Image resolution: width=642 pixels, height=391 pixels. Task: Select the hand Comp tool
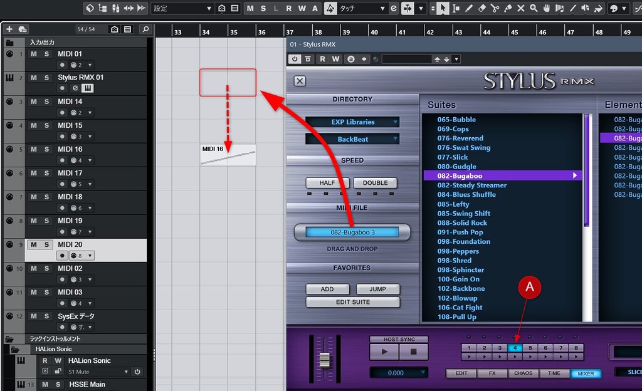pyautogui.click(x=547, y=8)
